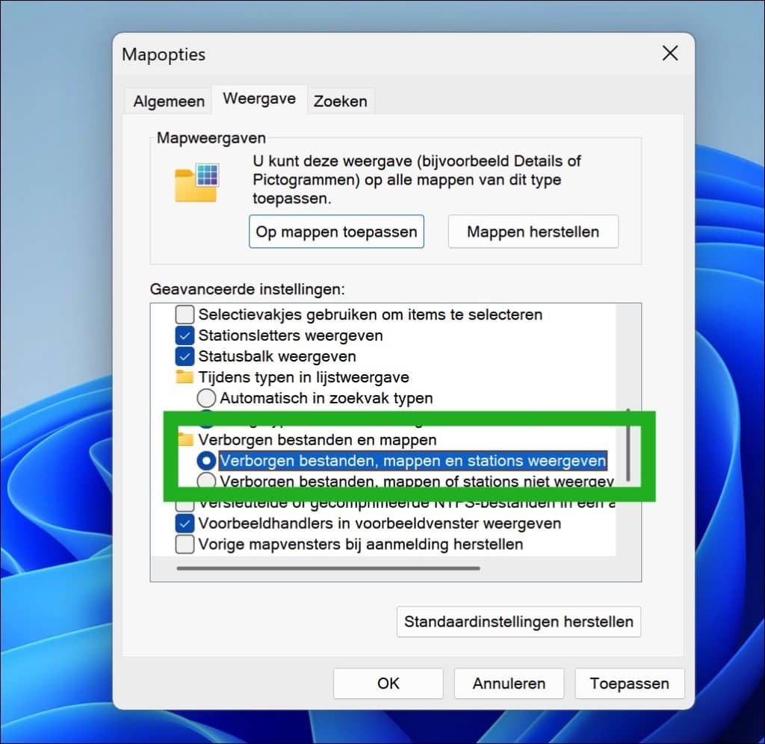Close the Mapopties dialog with X
The width and height of the screenshot is (765, 744).
tap(670, 53)
